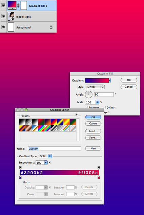Click the angle dial in Gradient Fill
Screen dimensions: 144x215
pyautogui.click(x=89, y=94)
